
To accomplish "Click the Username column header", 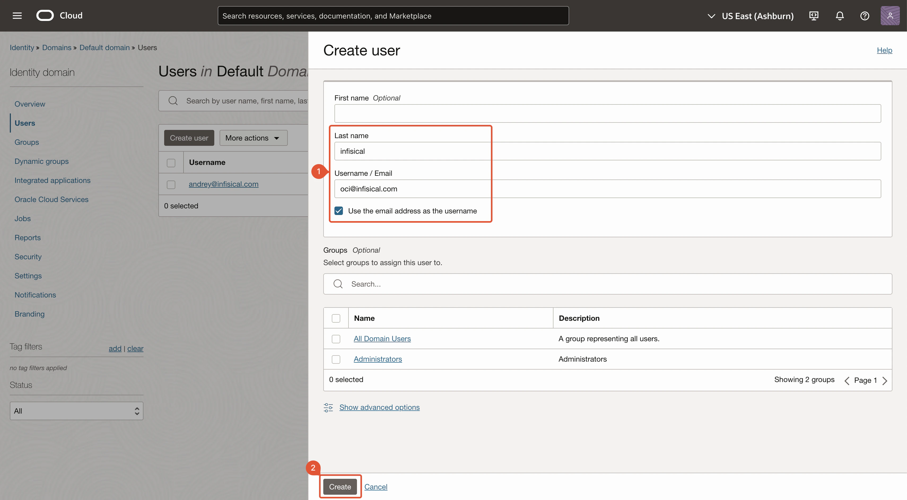I will click(207, 163).
